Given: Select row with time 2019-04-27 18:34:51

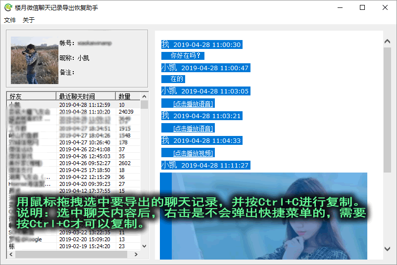Looking at the screenshot, I should tap(73, 129).
